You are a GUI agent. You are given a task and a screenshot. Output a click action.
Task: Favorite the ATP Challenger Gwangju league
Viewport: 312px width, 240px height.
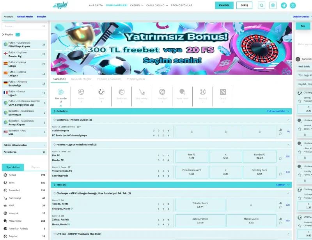click(x=55, y=193)
